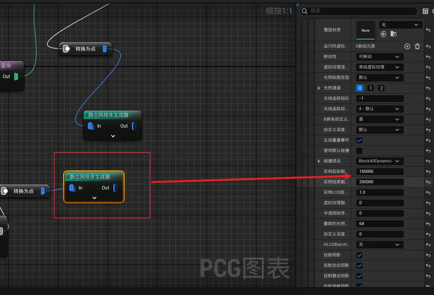This screenshot has height=295, width=434.
Task: Open the 移动性 dropdown
Action: click(379, 57)
